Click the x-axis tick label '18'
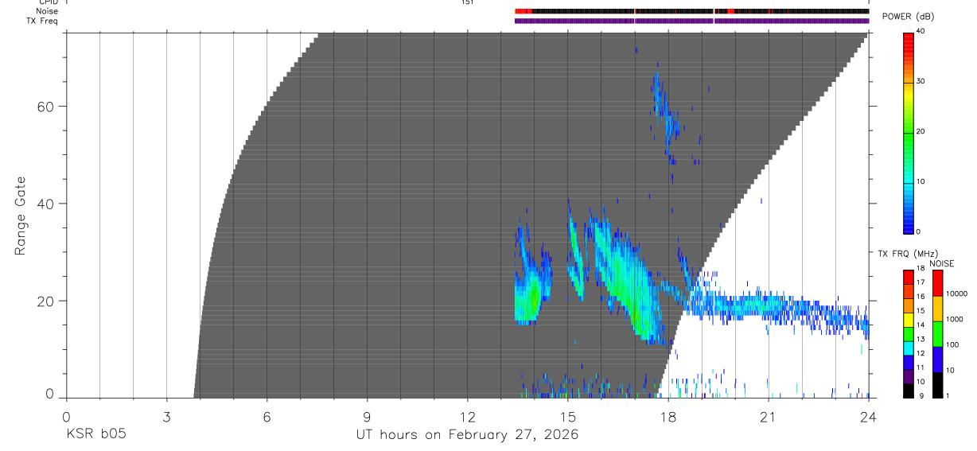The width and height of the screenshot is (977, 451). (668, 417)
